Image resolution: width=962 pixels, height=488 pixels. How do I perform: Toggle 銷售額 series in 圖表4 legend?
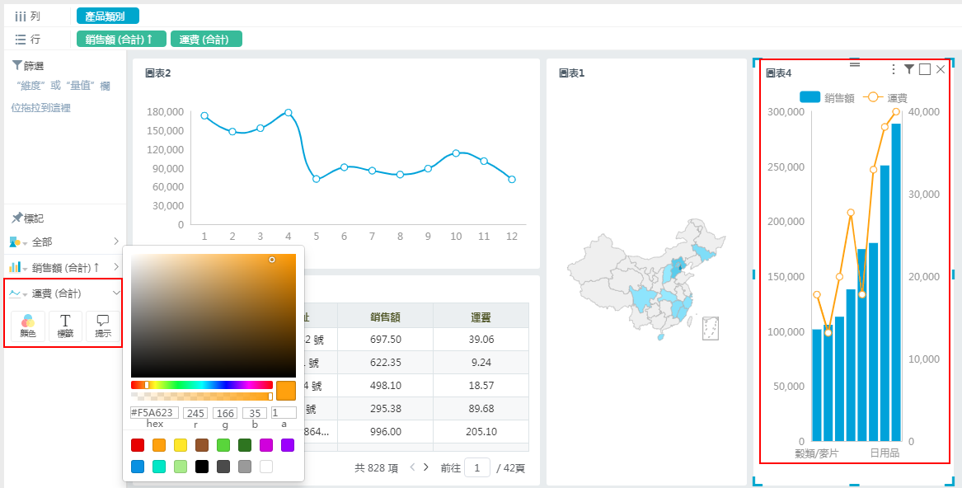tap(826, 97)
